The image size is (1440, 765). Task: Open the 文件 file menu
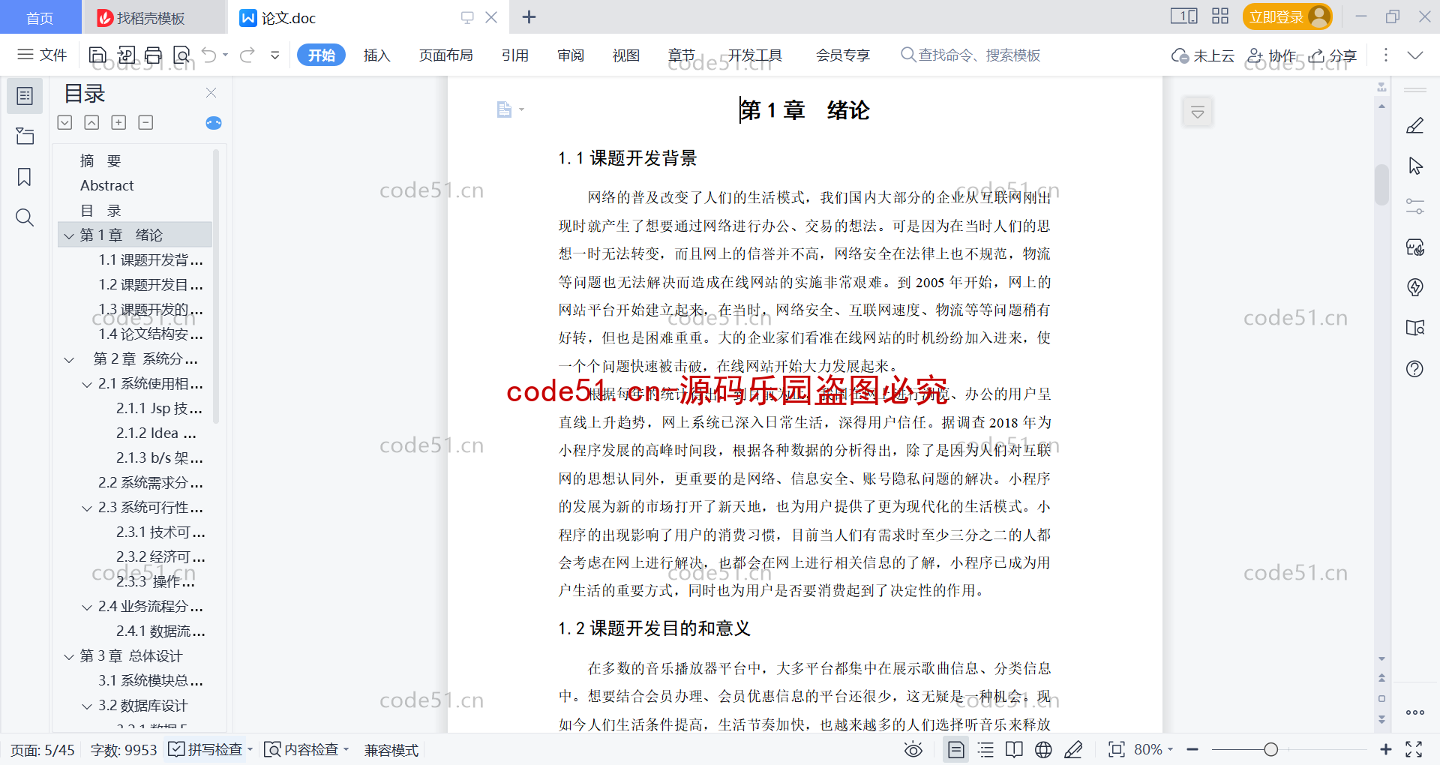[x=43, y=55]
